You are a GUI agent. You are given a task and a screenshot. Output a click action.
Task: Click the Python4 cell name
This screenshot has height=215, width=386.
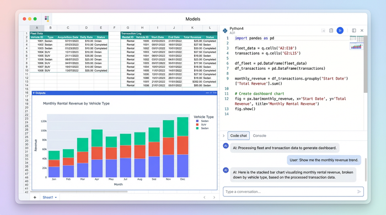pos(237,29)
